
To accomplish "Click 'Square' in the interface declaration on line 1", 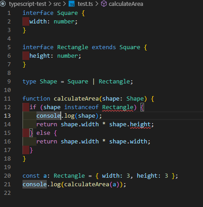I will point(68,13).
